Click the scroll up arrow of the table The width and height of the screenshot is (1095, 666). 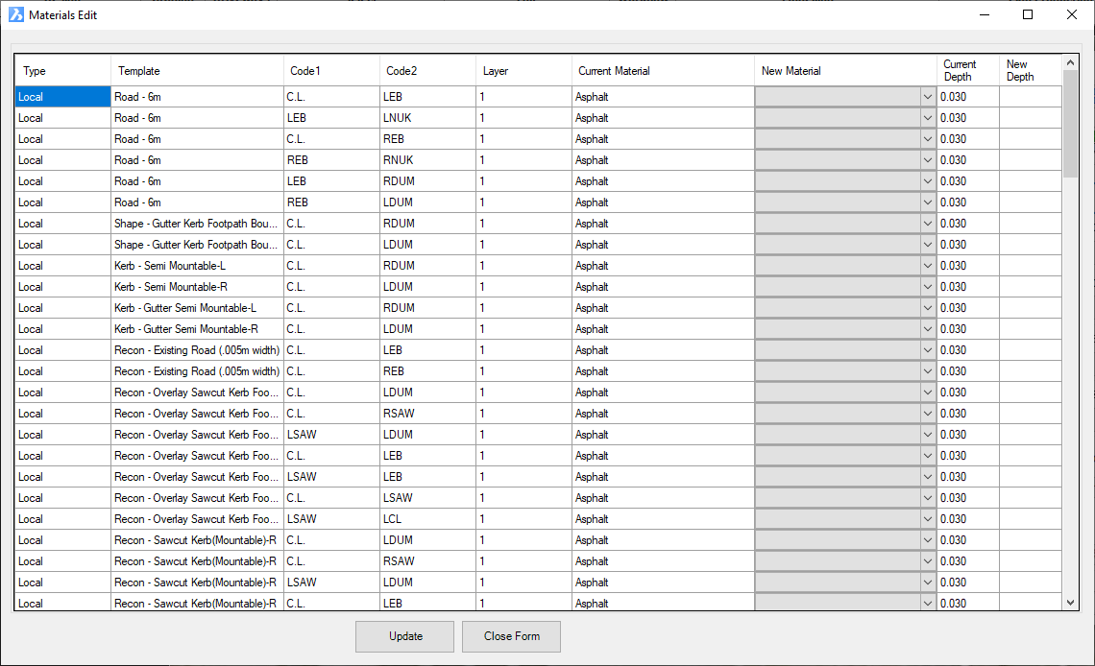coord(1071,62)
